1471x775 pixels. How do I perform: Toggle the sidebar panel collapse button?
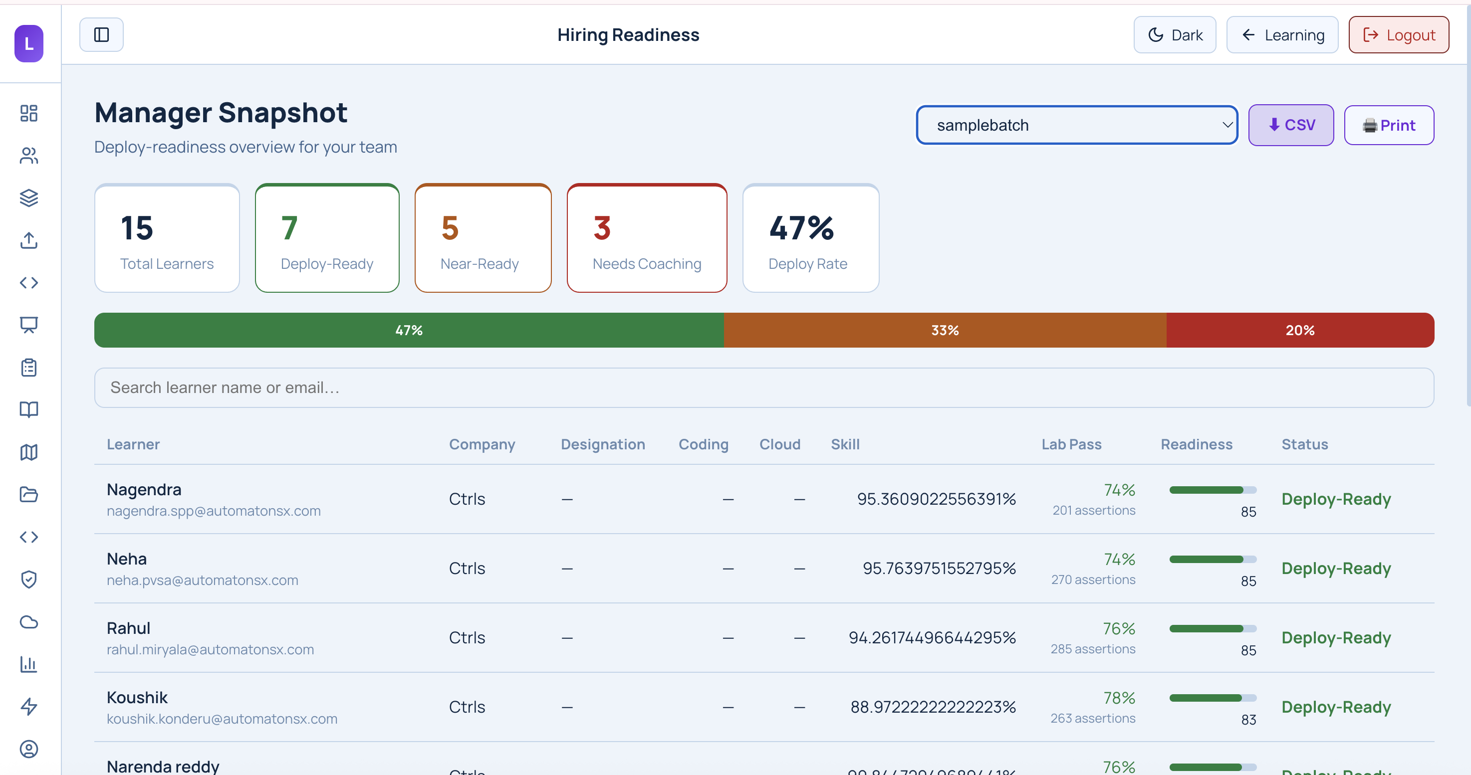click(x=101, y=34)
